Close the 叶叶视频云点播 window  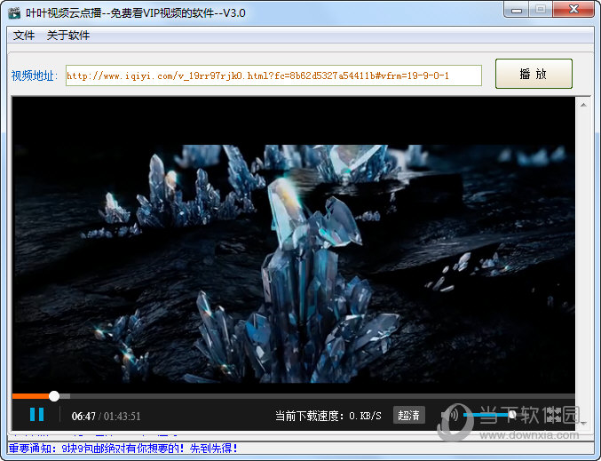(x=573, y=10)
